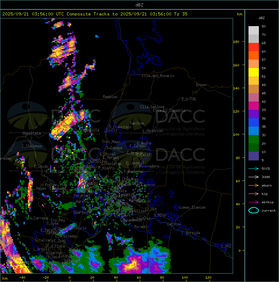Click the cyan 50YD arrow in the legend
Screen dimensions: 279x282
[x=254, y=168]
